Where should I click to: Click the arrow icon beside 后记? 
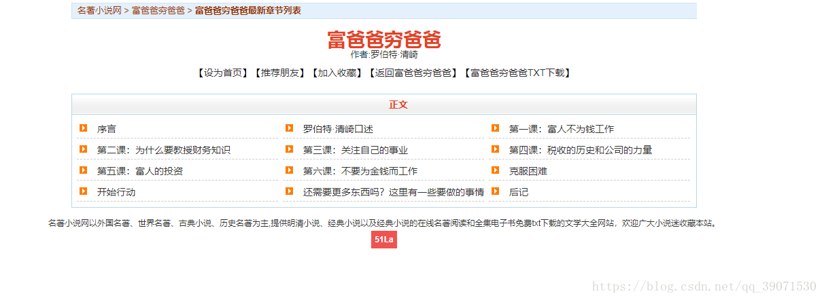tap(495, 191)
